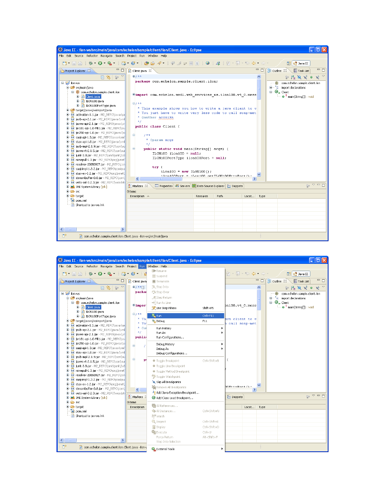Click the green Hide Non-Public dot icon in upper Outline toolbar
This screenshot has width=385, height=499.
click(x=311, y=77)
